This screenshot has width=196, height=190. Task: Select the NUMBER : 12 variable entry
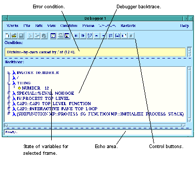[34, 88]
